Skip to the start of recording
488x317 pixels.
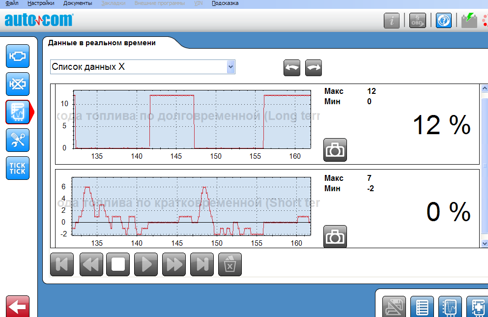click(62, 264)
